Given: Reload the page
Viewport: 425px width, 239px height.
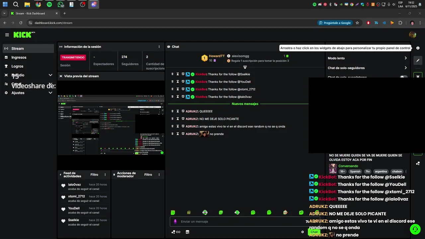Looking at the screenshot, I should pos(21,23).
